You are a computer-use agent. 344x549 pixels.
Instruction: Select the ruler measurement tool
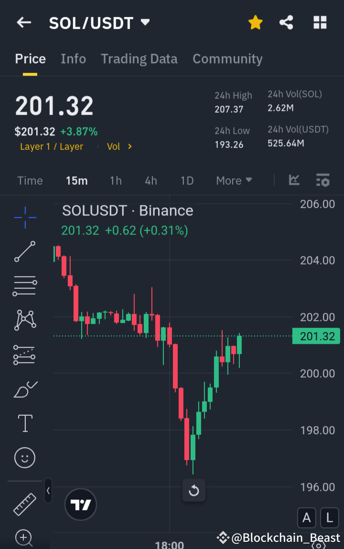[x=24, y=504]
